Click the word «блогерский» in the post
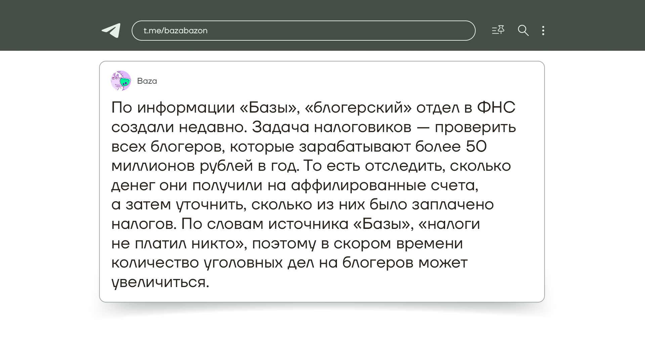 [358, 108]
